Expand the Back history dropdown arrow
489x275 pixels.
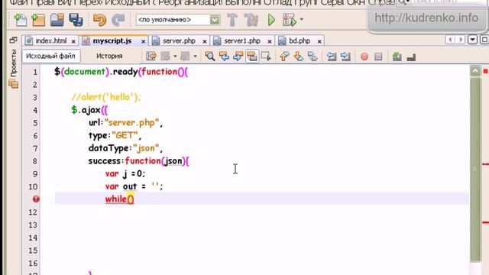[175, 57]
